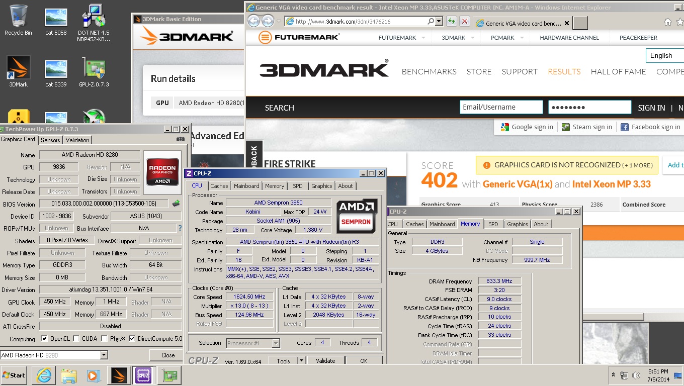The image size is (684, 386).
Task: Click the address bar search magnifier icon
Action: [x=431, y=22]
